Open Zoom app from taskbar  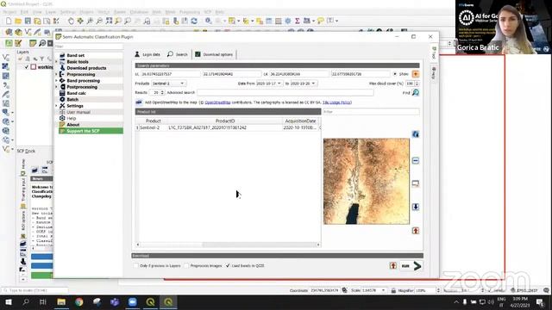point(133,302)
